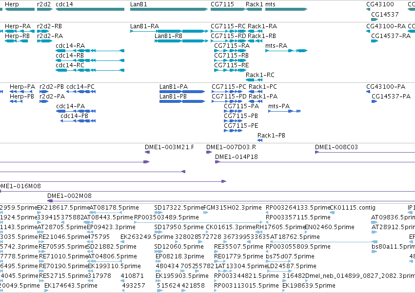Click the CG14537-PA protein label
415x293 pixels.
click(x=391, y=97)
